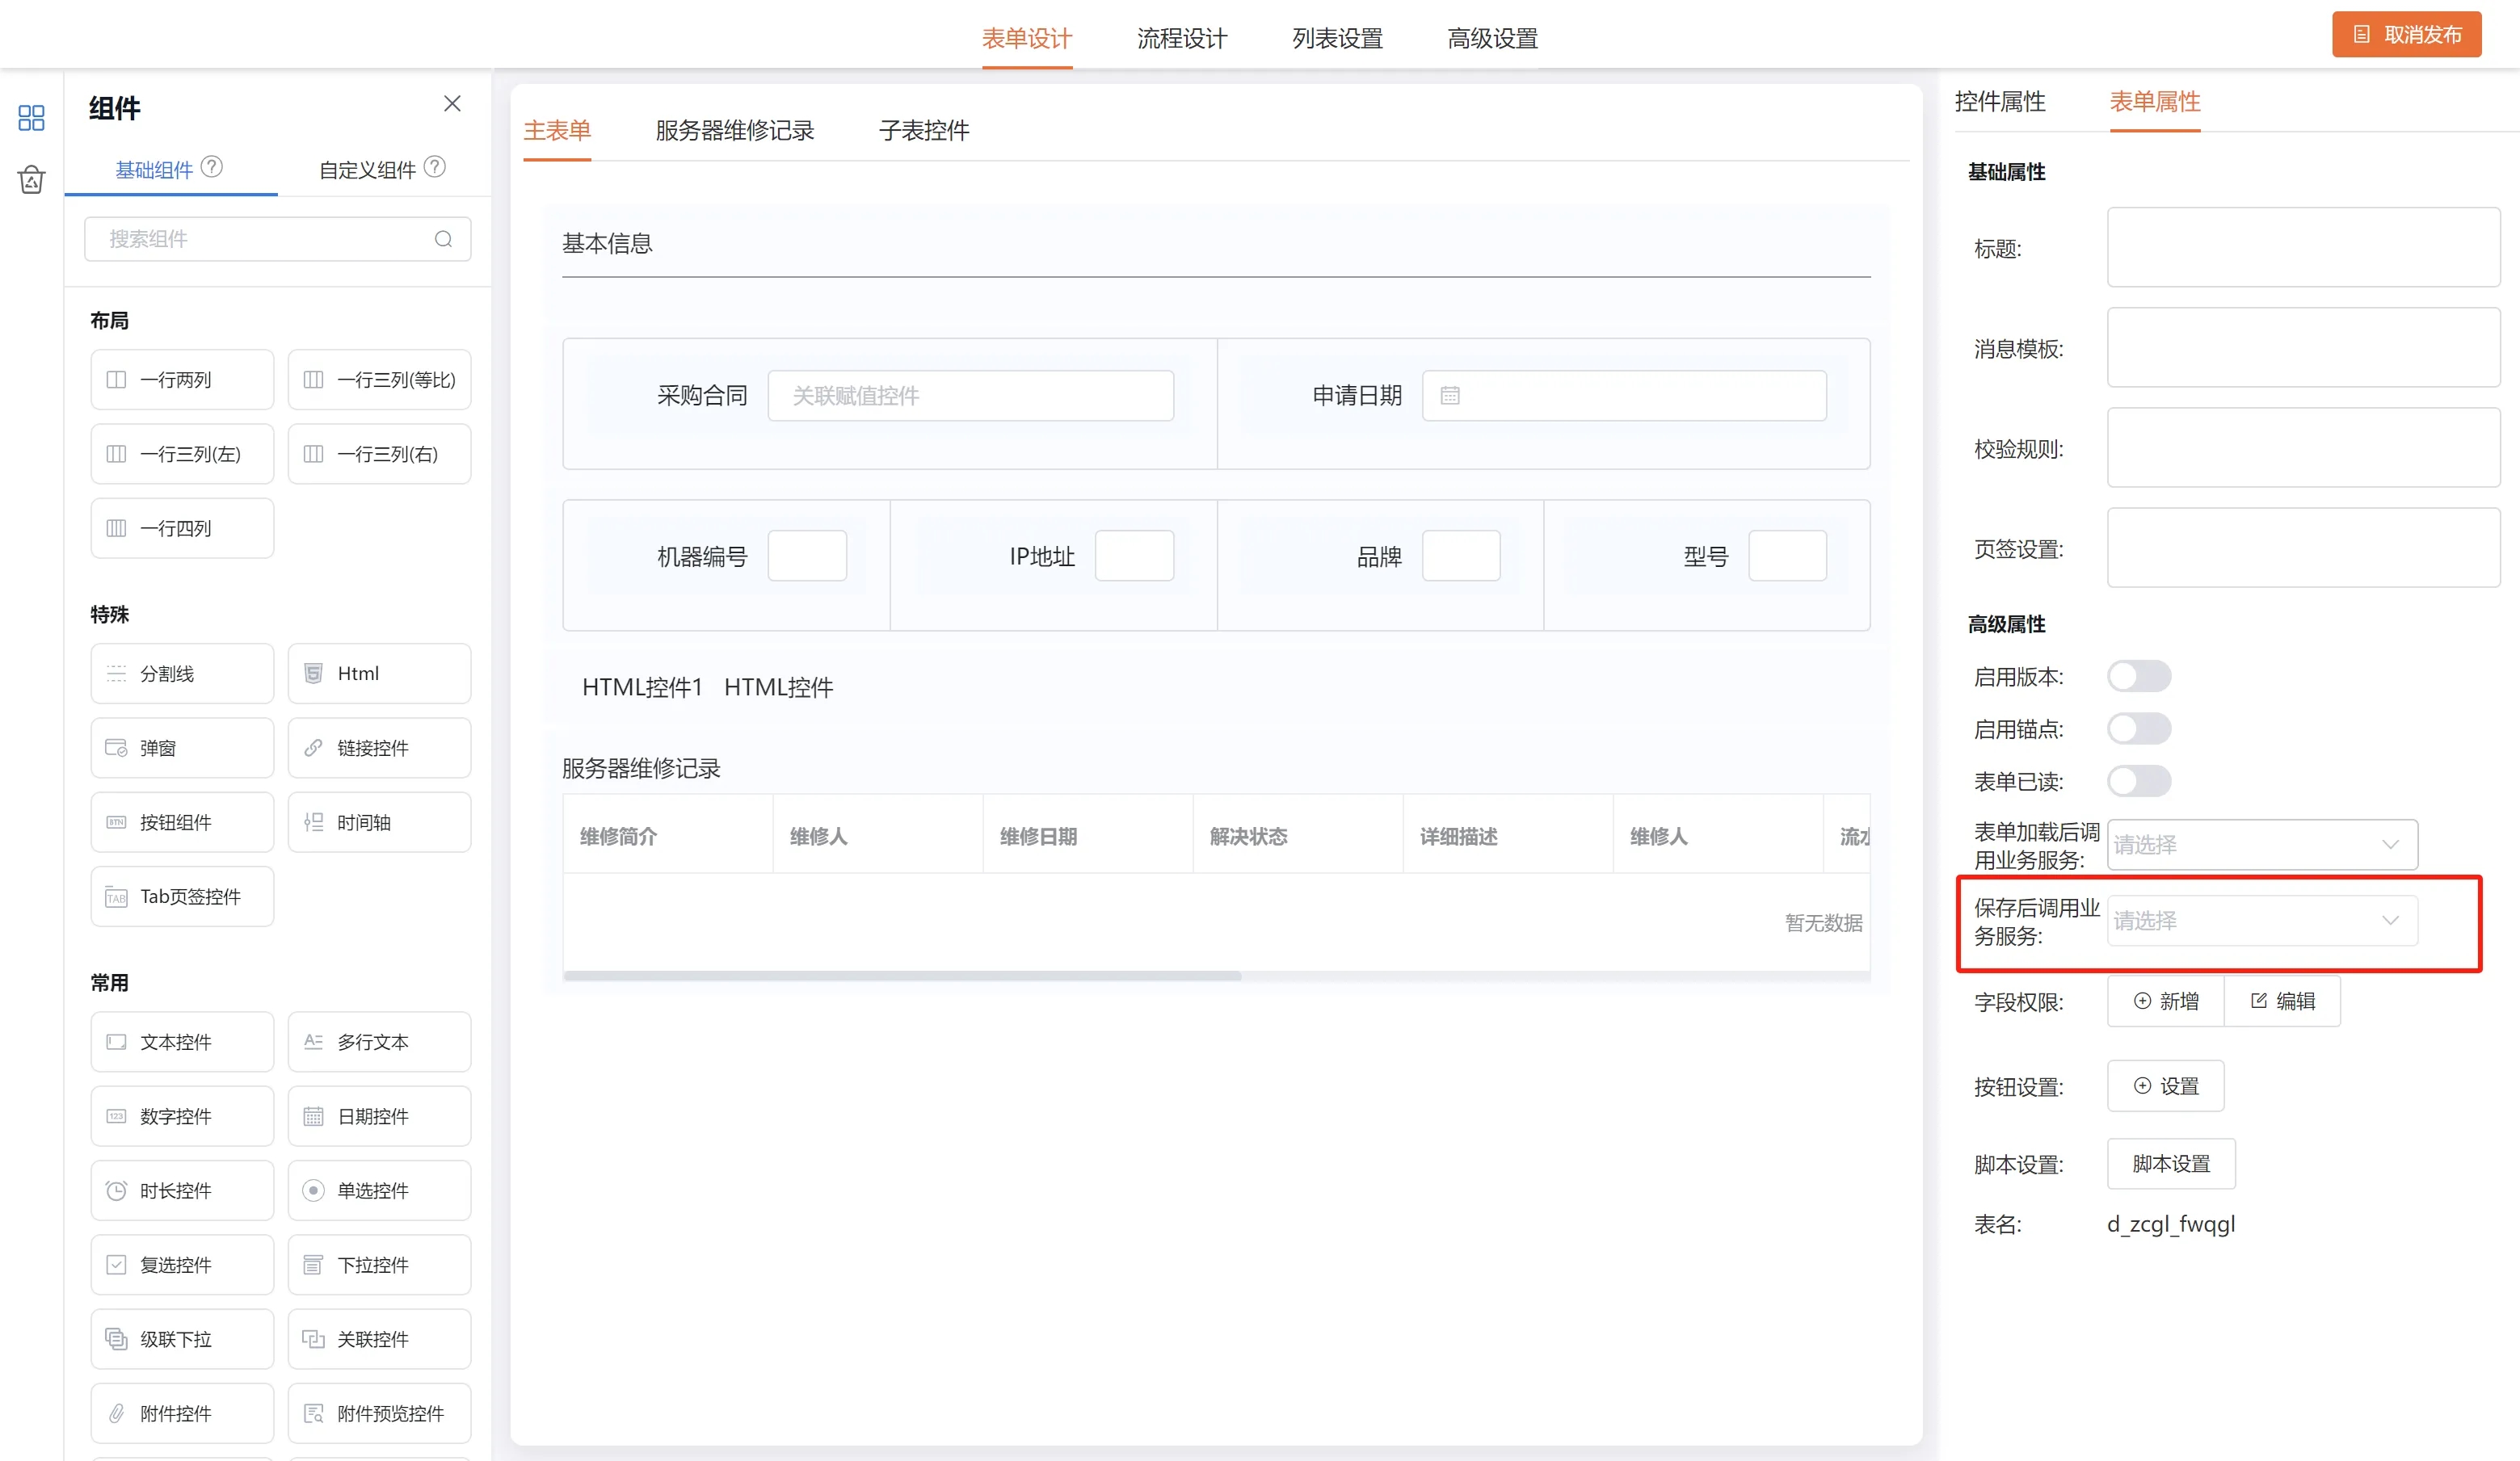
Task: Click the calendar icon in the 申请日期 field
Action: tap(1450, 396)
